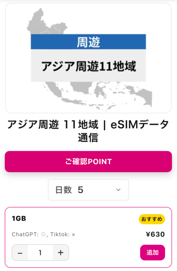This screenshot has width=177, height=271.
Task: Add the 1GB plan with the 追加 button
Action: (152, 252)
